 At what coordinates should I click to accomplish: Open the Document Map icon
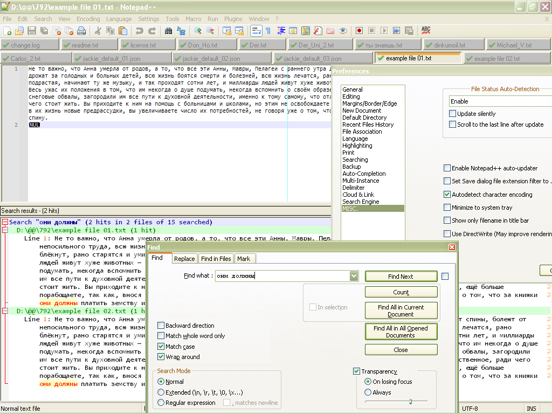(x=306, y=31)
